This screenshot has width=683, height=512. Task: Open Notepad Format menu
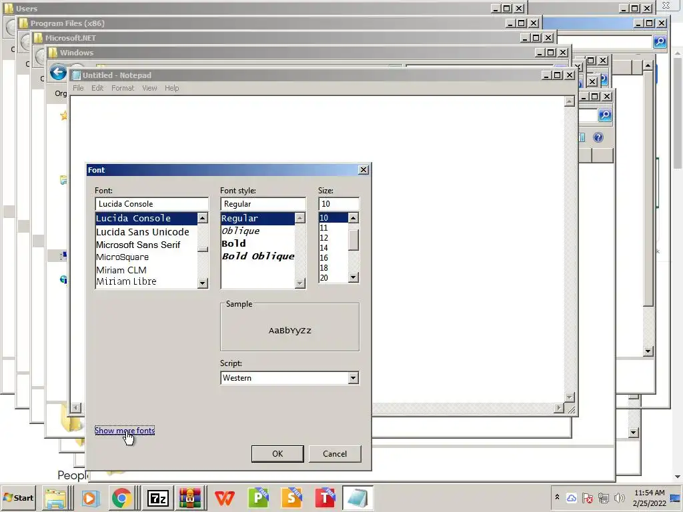pyautogui.click(x=123, y=88)
